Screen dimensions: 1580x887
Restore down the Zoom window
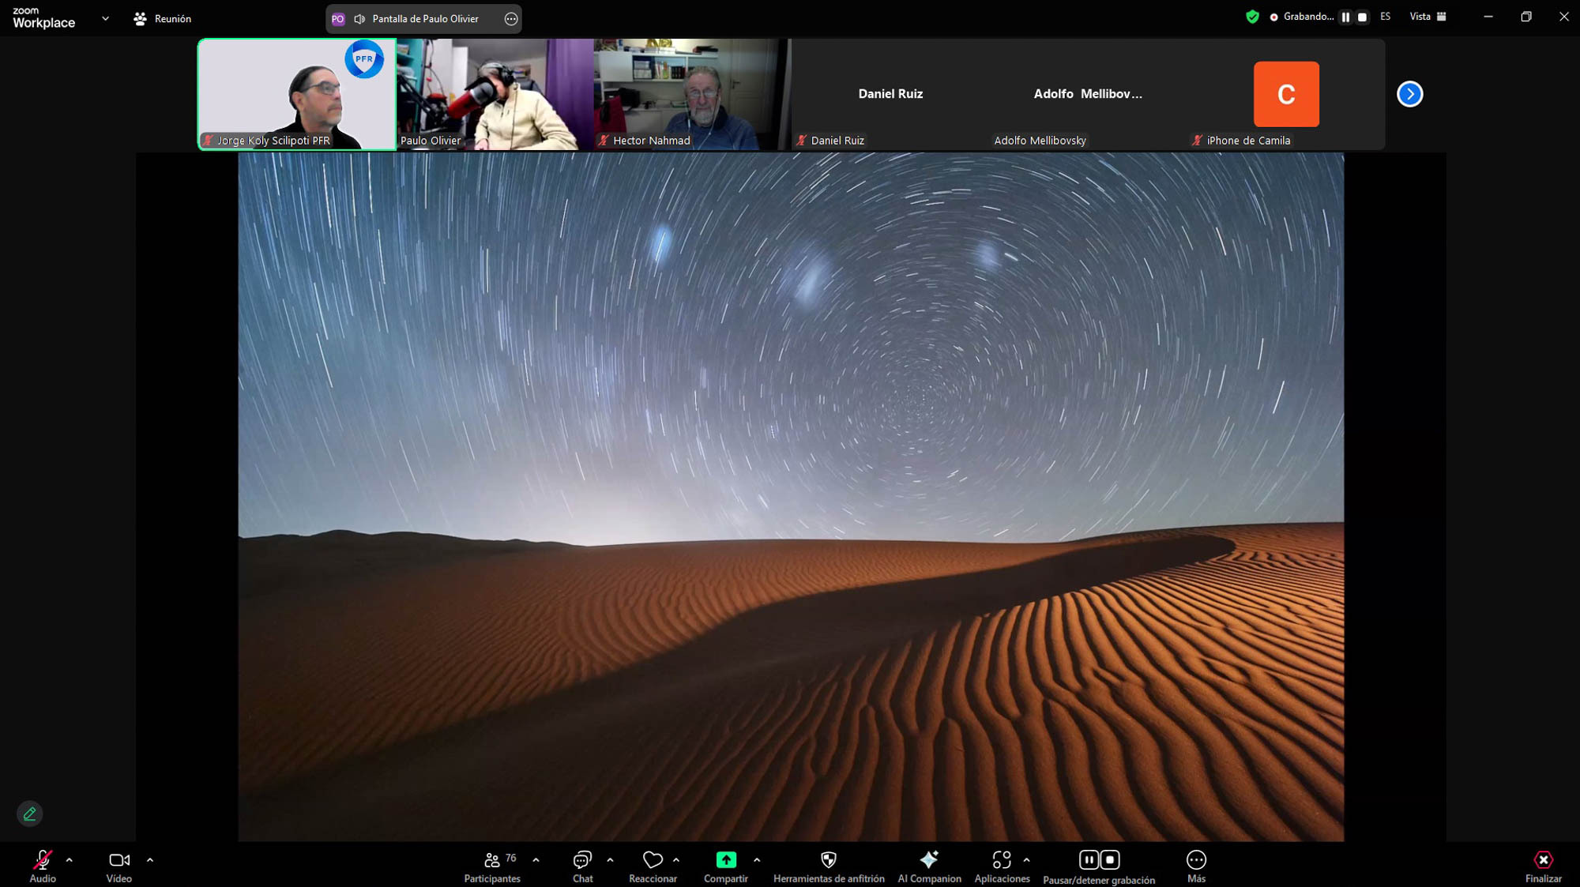pos(1526,17)
